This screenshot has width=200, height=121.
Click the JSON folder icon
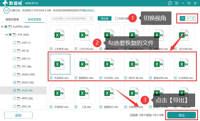[x=19, y=74]
